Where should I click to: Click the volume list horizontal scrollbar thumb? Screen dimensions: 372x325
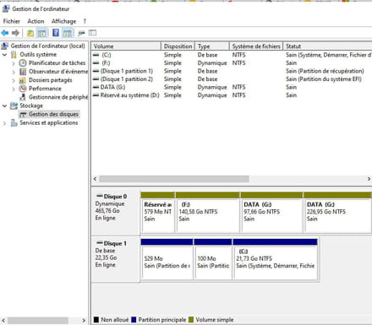(x=174, y=179)
